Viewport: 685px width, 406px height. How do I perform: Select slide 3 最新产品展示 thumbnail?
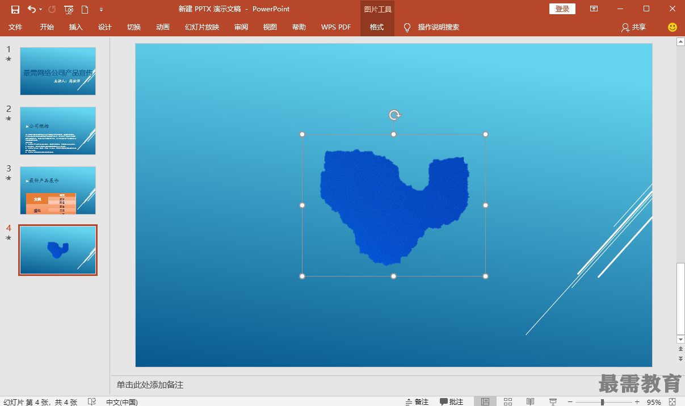pyautogui.click(x=58, y=190)
